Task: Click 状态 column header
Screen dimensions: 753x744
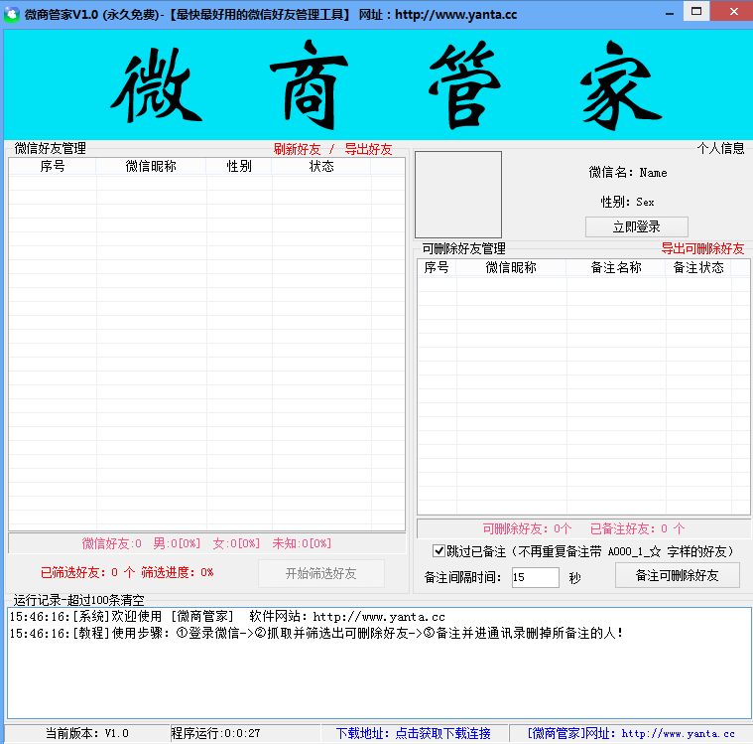Action: pos(321,167)
